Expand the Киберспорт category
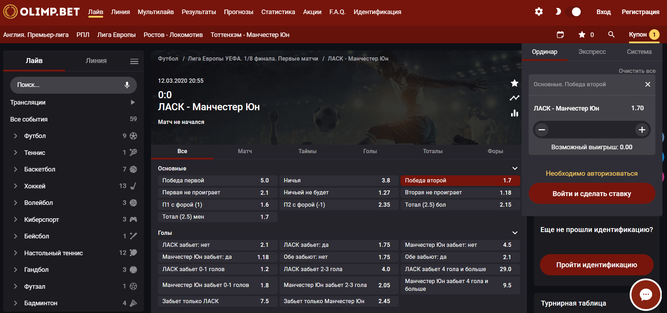The width and height of the screenshot is (667, 313). (x=15, y=219)
